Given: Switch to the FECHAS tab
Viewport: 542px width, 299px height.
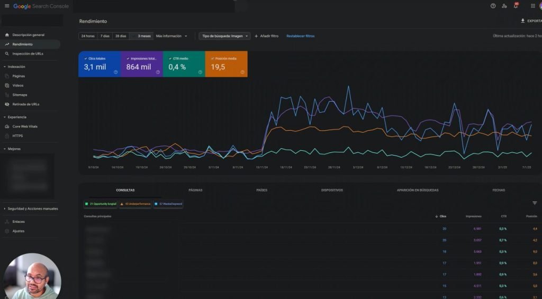Looking at the screenshot, I should [x=499, y=190].
